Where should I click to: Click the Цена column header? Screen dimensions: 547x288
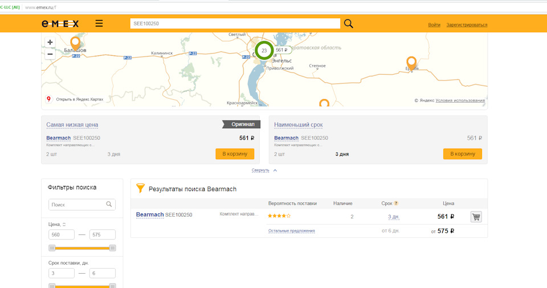point(448,203)
